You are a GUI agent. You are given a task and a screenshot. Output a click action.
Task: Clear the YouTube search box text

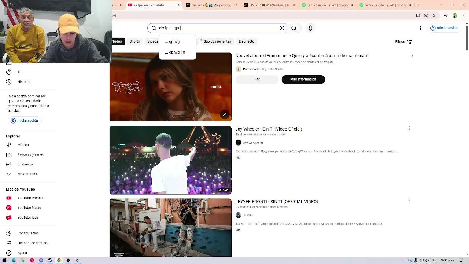pos(282,28)
